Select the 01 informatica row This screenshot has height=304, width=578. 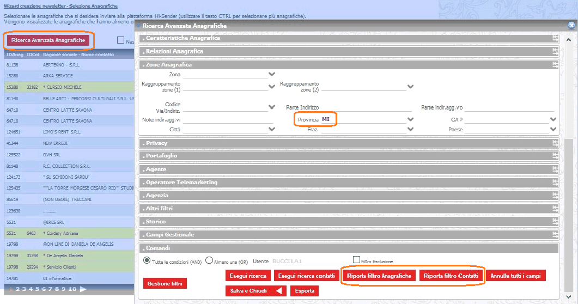(x=69, y=278)
